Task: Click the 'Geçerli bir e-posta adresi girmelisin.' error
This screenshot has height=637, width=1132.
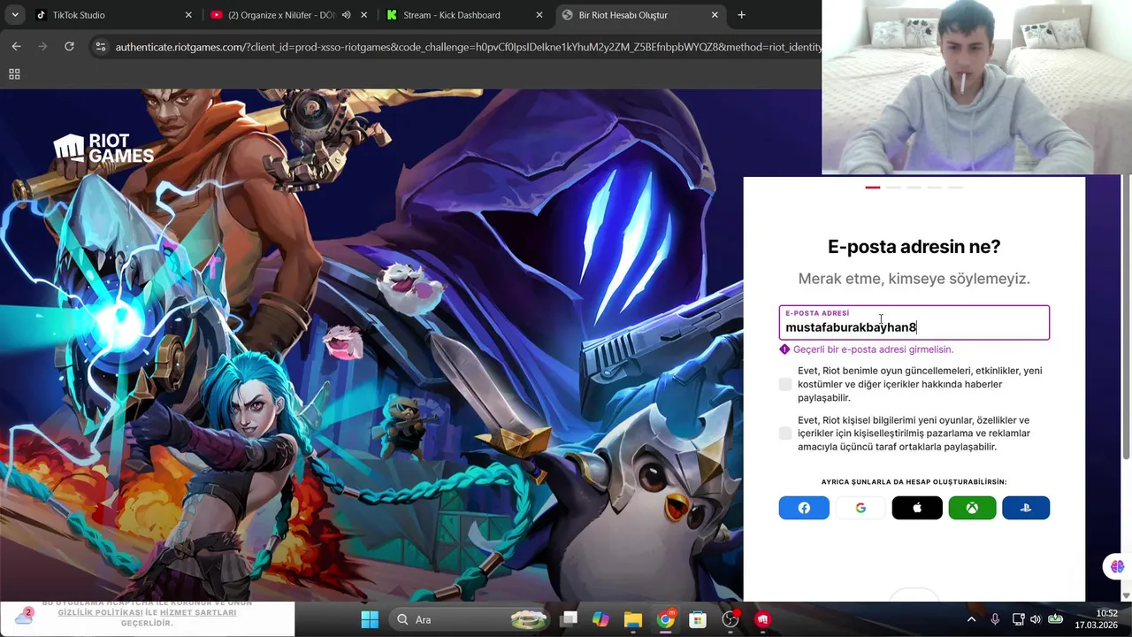Action: (873, 349)
